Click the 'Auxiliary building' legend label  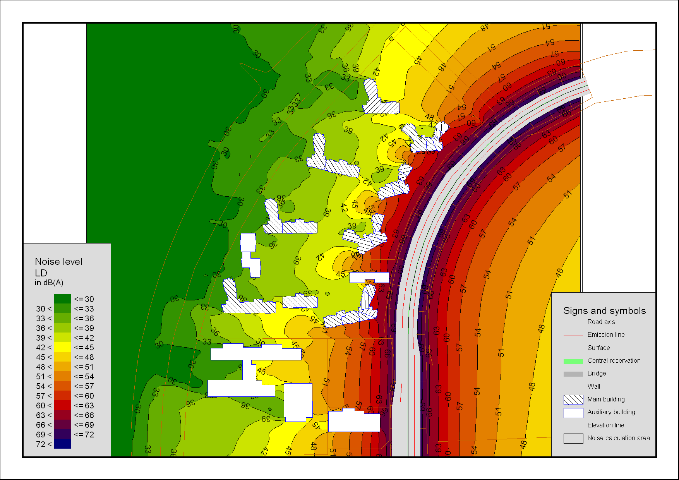tap(611, 412)
